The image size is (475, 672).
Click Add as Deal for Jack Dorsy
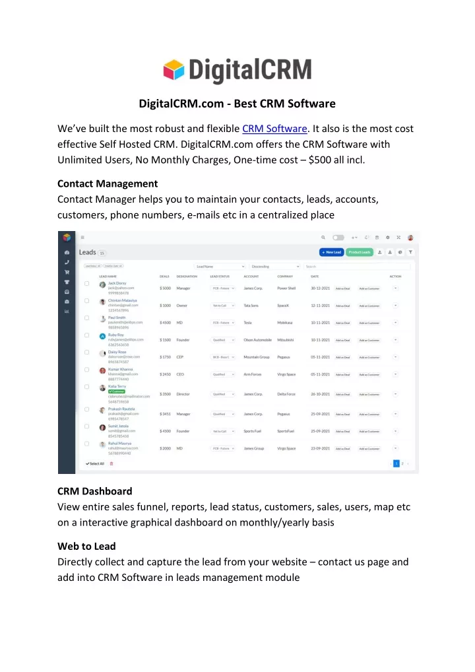pos(342,288)
